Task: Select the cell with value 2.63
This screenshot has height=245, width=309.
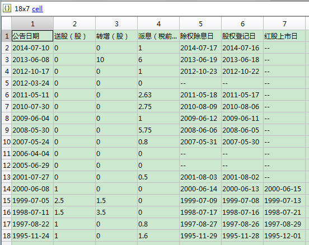Action: click(158, 95)
